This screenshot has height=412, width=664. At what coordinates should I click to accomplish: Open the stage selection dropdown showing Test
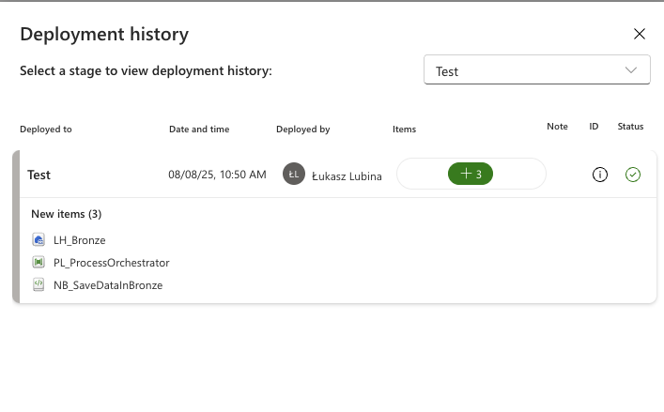click(536, 70)
